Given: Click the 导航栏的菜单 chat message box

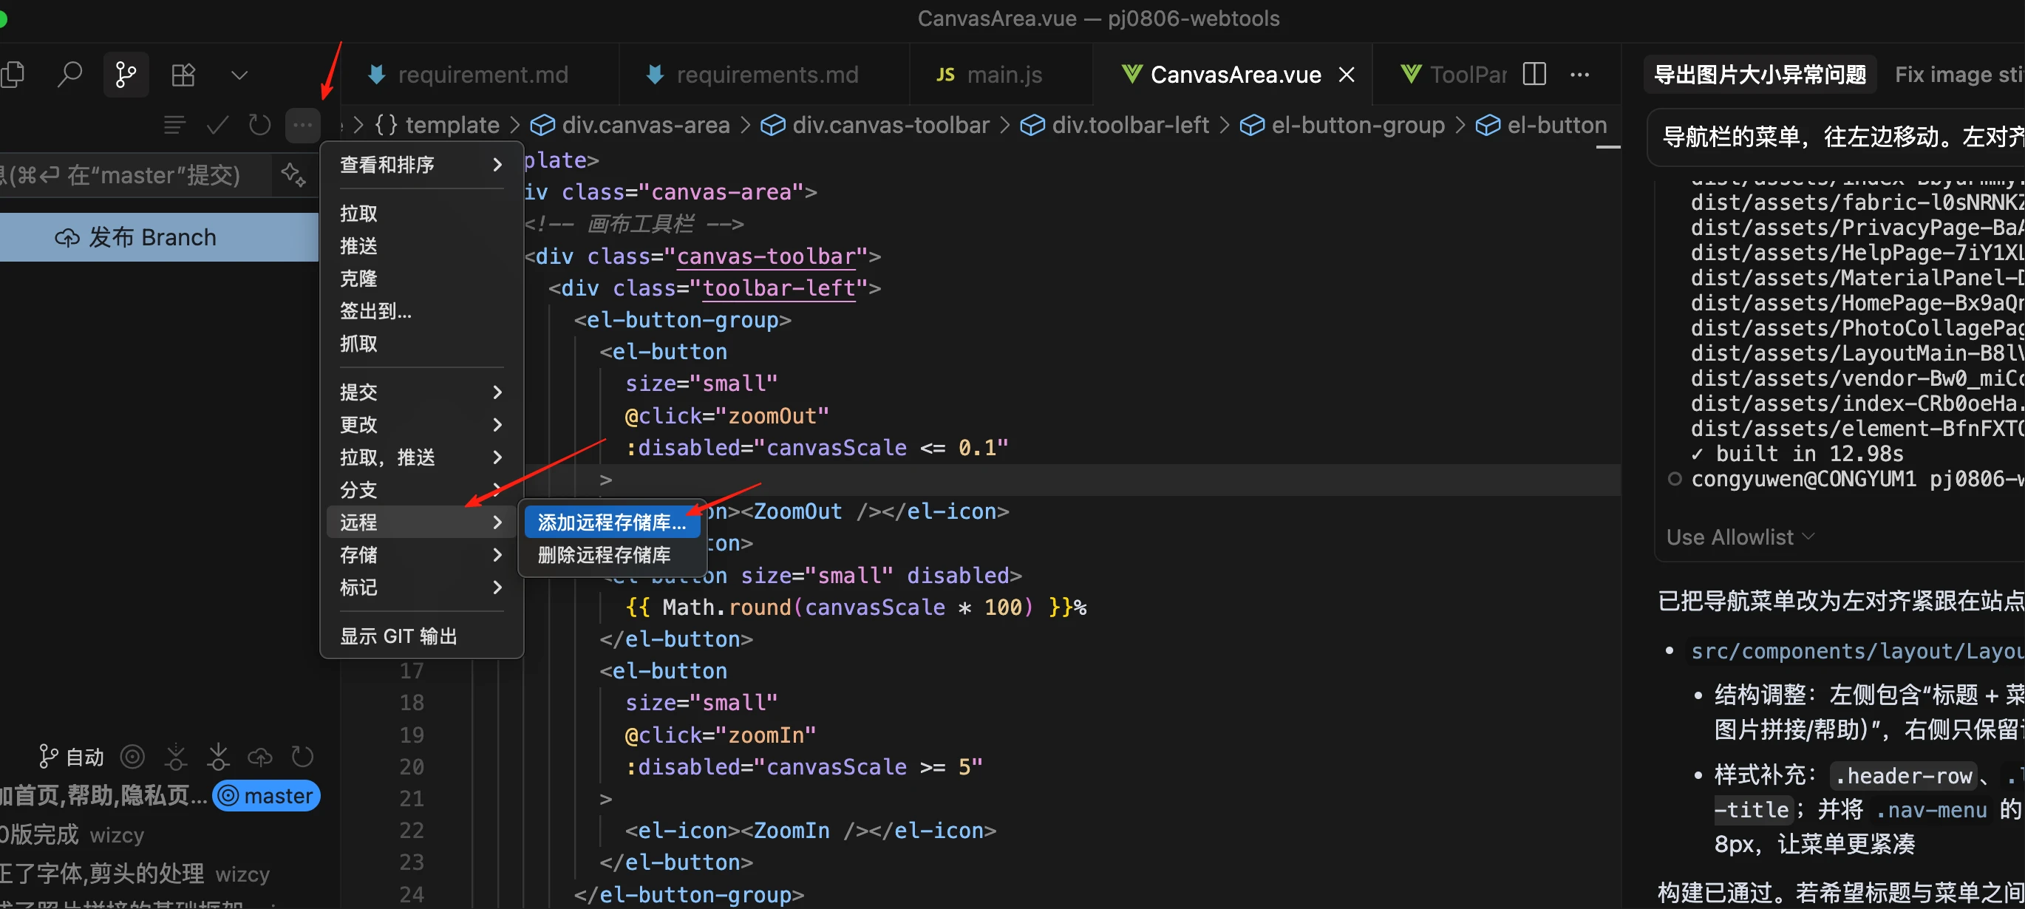Looking at the screenshot, I should 1837,137.
